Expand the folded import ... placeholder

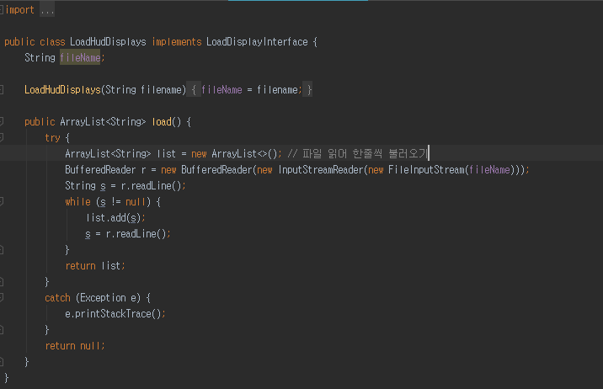(x=47, y=10)
